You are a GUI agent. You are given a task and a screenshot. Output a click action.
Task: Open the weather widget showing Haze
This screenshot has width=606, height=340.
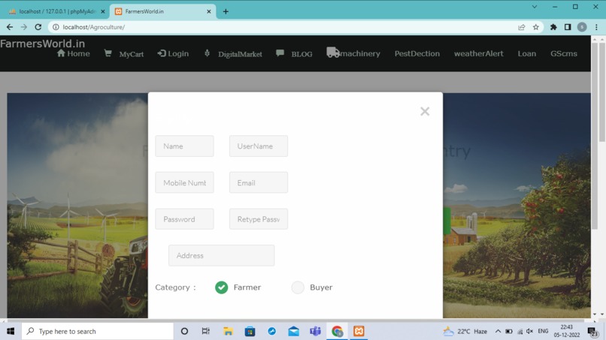pos(465,331)
